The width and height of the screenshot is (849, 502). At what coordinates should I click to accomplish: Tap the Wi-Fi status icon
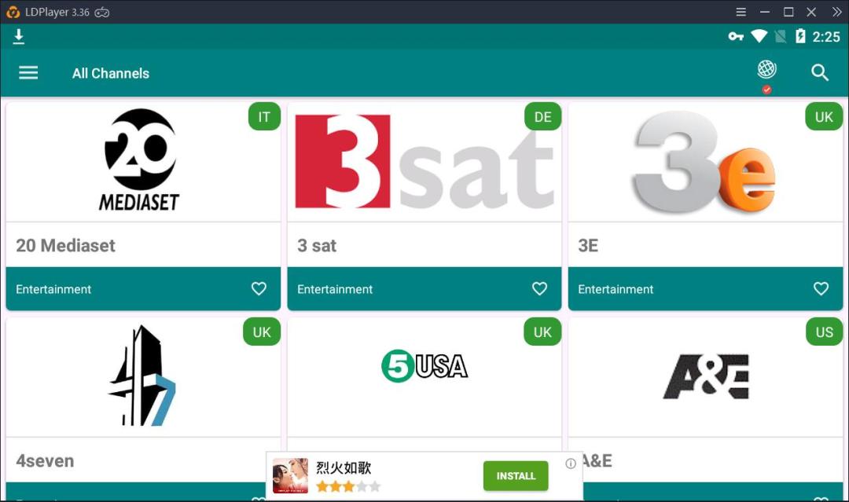coord(759,36)
